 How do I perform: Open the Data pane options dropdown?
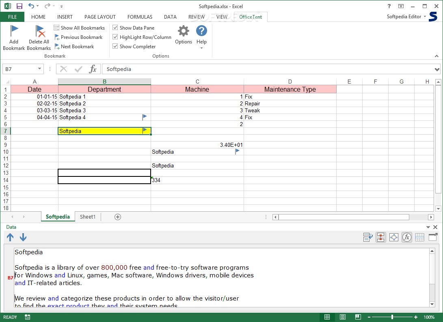[428, 227]
